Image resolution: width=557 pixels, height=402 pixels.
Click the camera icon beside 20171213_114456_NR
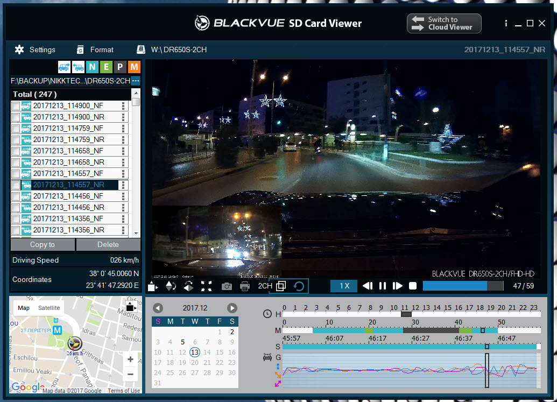coord(26,208)
